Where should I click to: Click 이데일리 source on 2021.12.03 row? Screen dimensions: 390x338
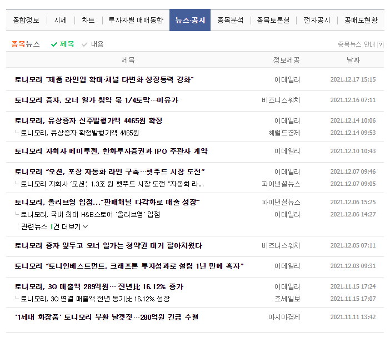pyautogui.click(x=287, y=266)
